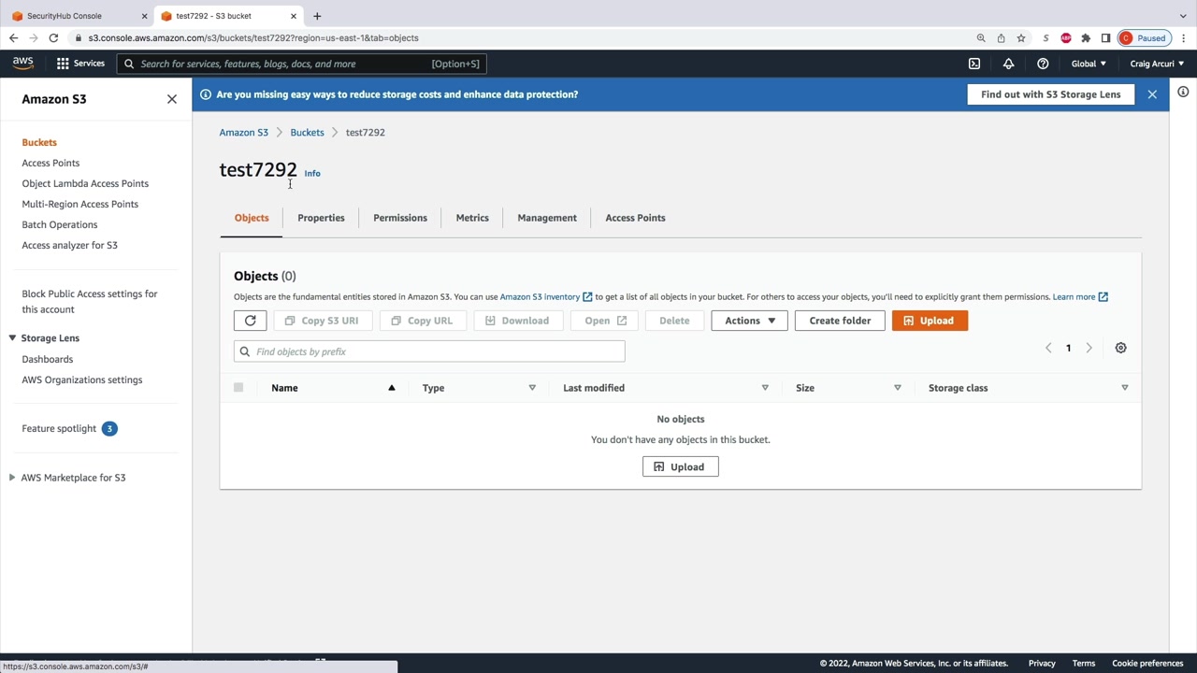Close the Amazon S3 side navigation
This screenshot has width=1197, height=673.
(x=172, y=99)
